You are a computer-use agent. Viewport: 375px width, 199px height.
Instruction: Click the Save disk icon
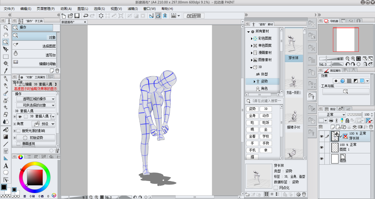[x=77, y=16]
